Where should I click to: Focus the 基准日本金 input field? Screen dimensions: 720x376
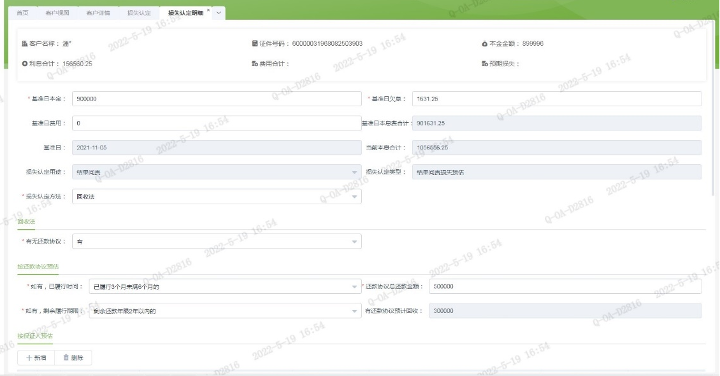217,99
